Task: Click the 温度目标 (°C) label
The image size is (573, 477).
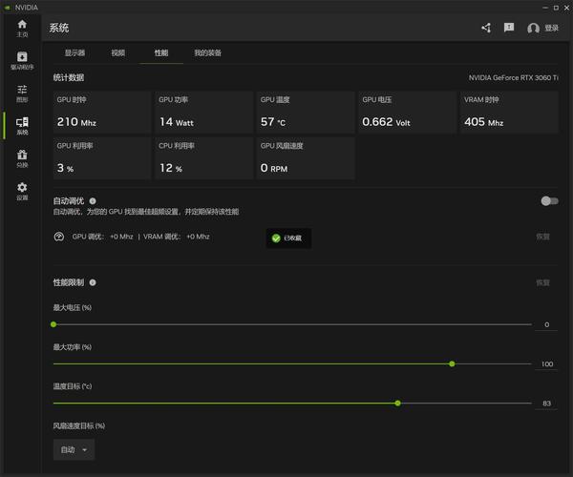Action: pyautogui.click(x=73, y=386)
